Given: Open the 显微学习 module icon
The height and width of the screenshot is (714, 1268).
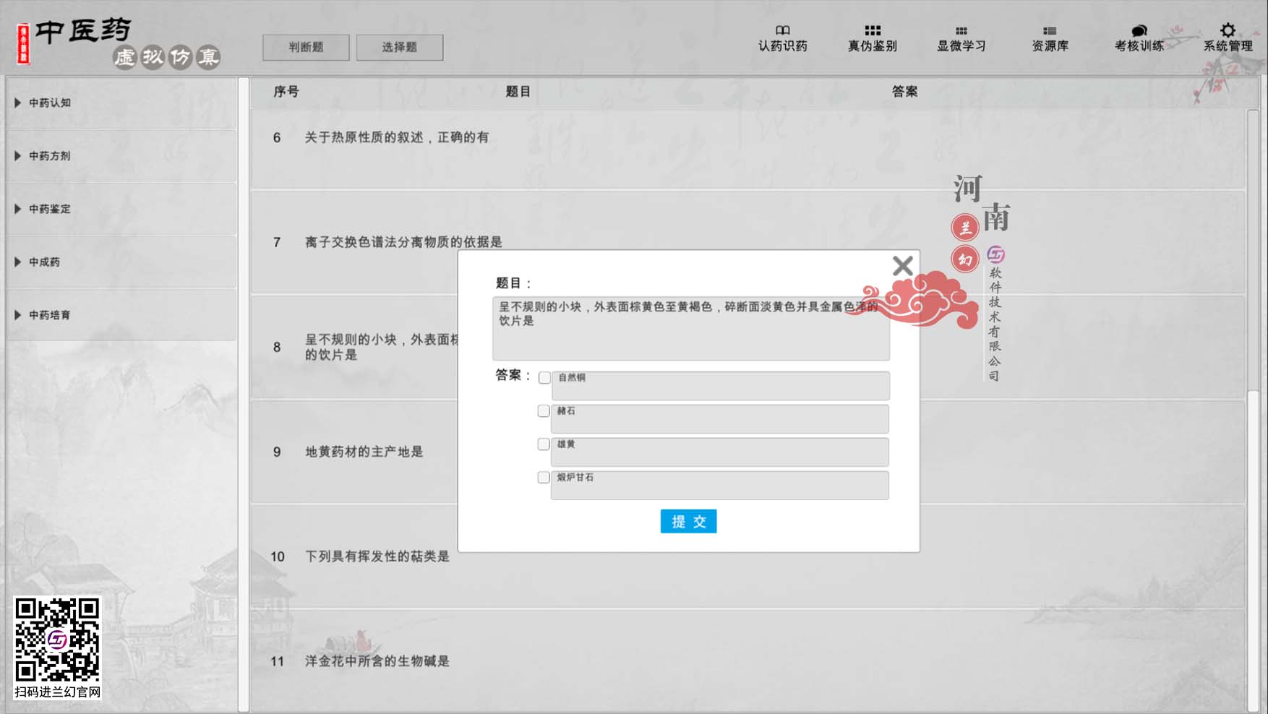Looking at the screenshot, I should tap(961, 38).
